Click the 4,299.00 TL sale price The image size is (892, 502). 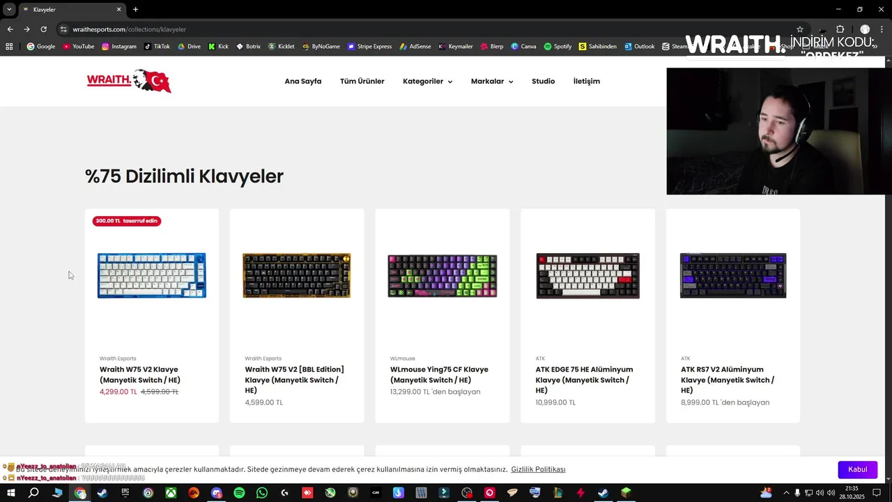click(118, 392)
